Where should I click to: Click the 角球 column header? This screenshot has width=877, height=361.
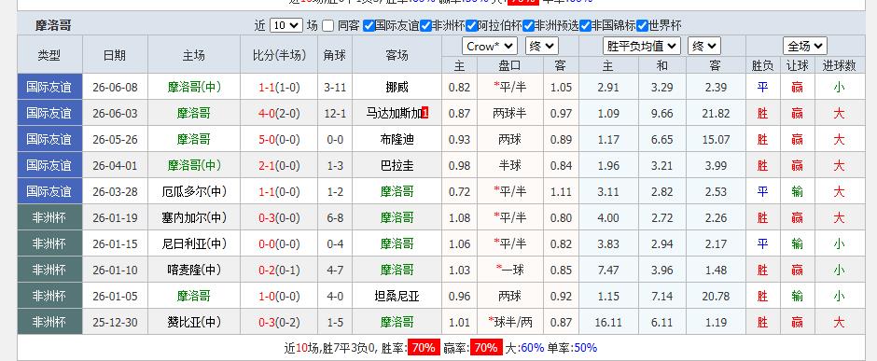point(335,55)
